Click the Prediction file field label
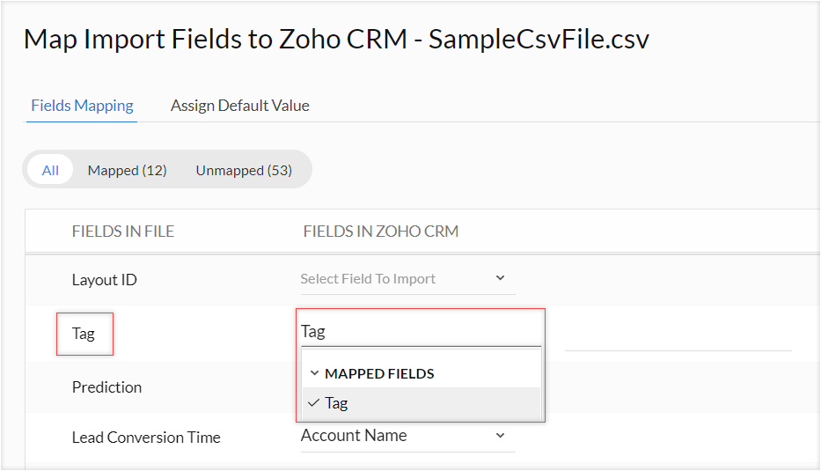Image resolution: width=821 pixels, height=471 pixels. [x=106, y=387]
